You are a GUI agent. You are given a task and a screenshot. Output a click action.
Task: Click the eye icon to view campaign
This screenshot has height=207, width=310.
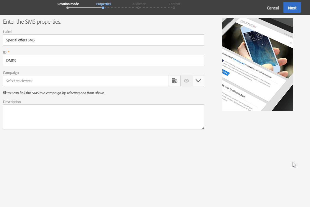pyautogui.click(x=186, y=81)
